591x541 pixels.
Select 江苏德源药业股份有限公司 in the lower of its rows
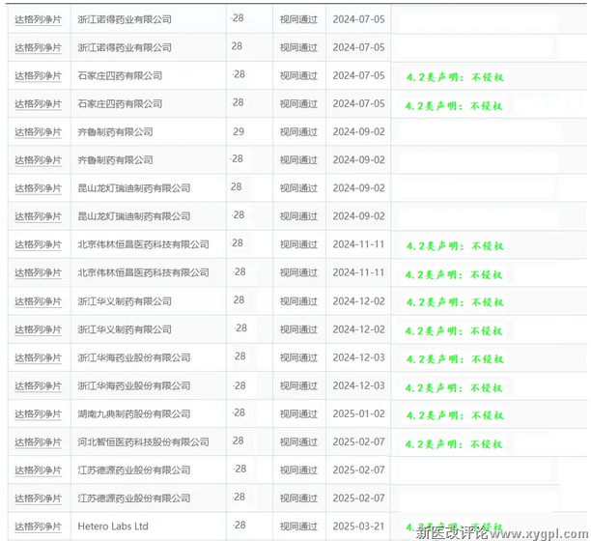coord(134,498)
